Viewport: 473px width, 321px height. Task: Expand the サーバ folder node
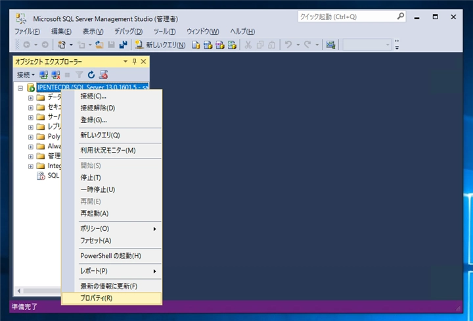click(30, 118)
